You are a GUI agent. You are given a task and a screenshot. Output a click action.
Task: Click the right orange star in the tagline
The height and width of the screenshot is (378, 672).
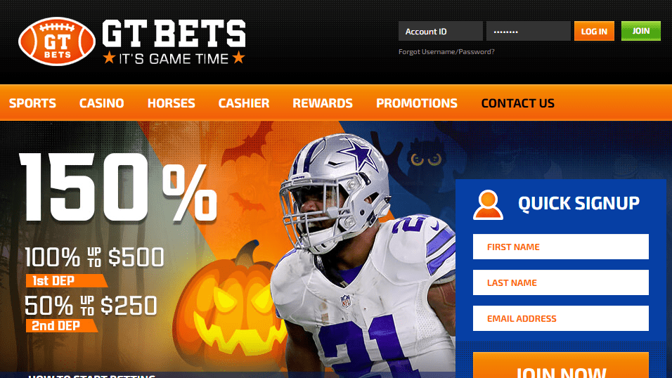point(239,58)
